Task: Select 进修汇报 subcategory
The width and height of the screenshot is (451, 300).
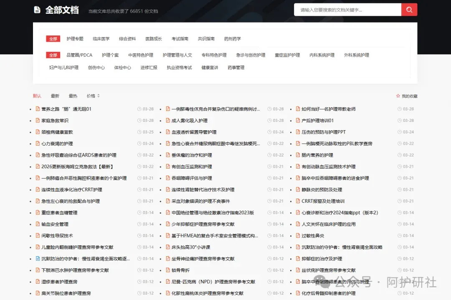Action: [x=149, y=68]
